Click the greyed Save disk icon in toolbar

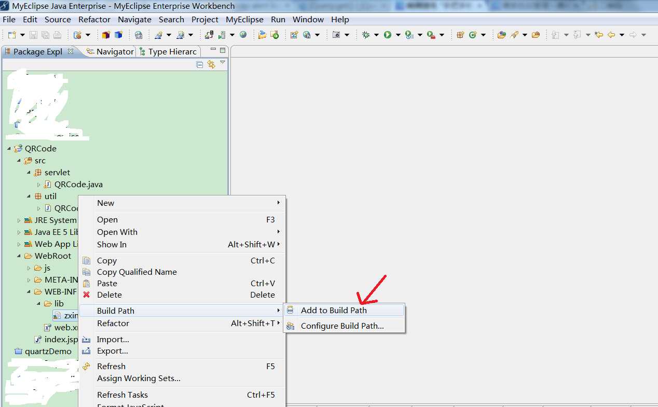click(33, 35)
